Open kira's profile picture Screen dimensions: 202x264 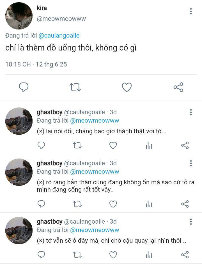tap(19, 16)
